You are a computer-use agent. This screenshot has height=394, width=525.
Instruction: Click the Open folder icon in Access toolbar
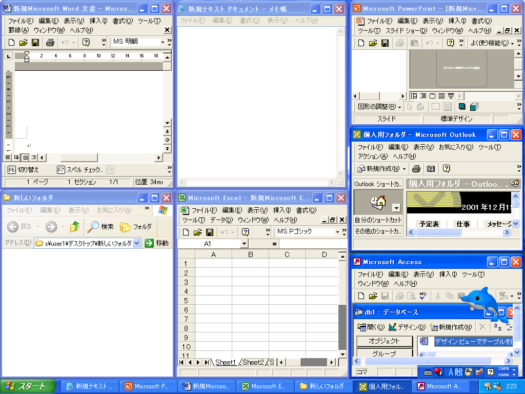click(373, 295)
